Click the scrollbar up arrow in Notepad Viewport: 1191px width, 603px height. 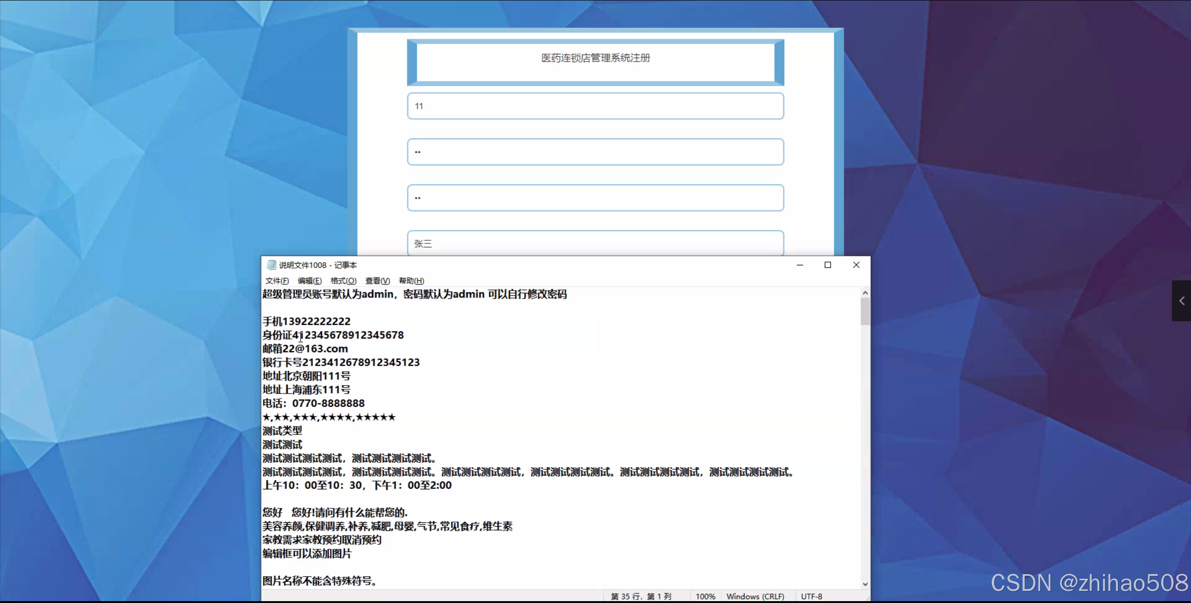(865, 293)
